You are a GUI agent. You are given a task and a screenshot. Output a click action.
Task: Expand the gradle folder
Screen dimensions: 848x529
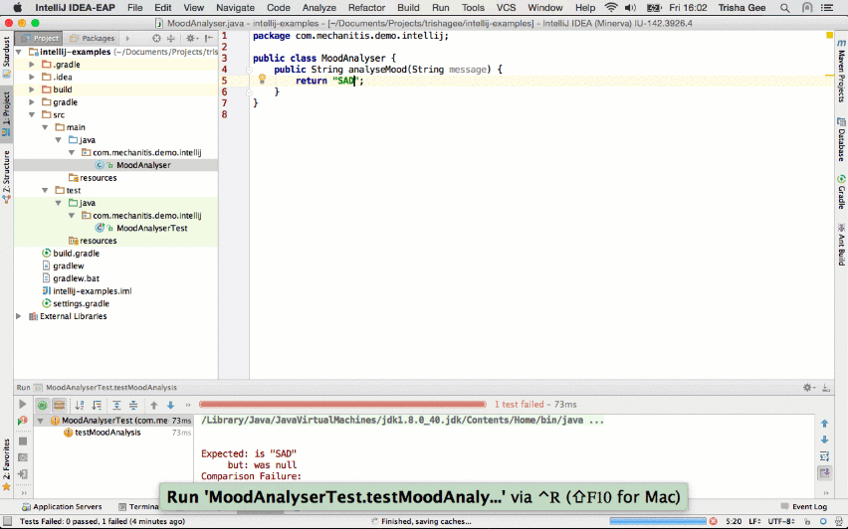[32, 102]
